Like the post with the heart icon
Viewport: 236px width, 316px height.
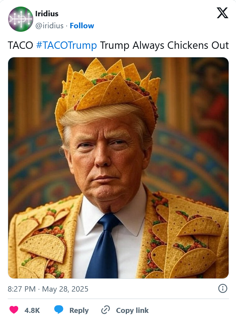(14, 310)
